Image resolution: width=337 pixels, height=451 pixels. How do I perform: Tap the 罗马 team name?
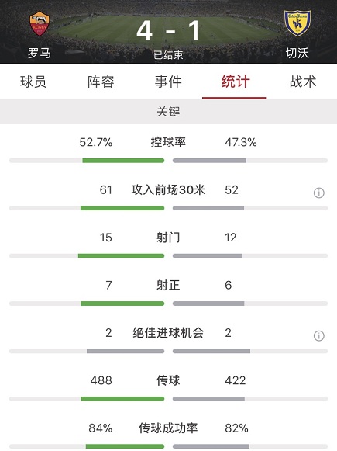(40, 53)
